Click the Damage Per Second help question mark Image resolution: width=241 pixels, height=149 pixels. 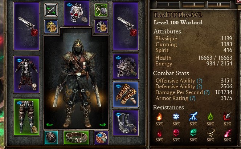click(207, 92)
